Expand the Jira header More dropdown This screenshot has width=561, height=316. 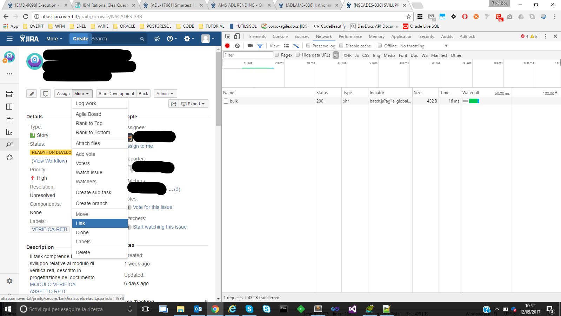tap(54, 39)
